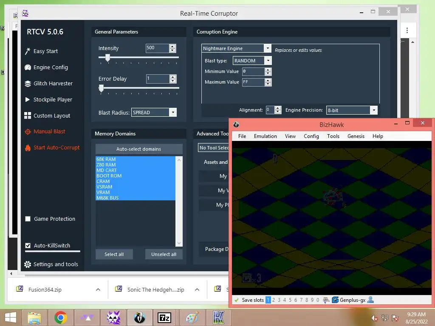This screenshot has width=435, height=326.
Task: Click the Error Delay slider thumb
Action: pos(101,88)
